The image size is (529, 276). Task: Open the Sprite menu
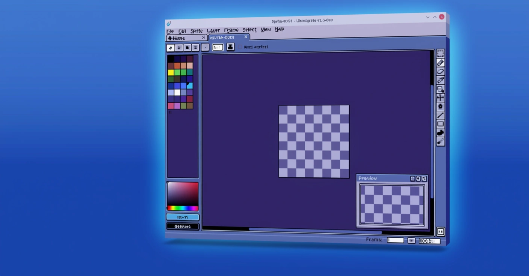click(x=196, y=31)
